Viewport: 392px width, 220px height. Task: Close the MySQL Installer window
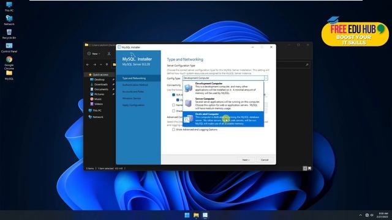tap(271, 47)
